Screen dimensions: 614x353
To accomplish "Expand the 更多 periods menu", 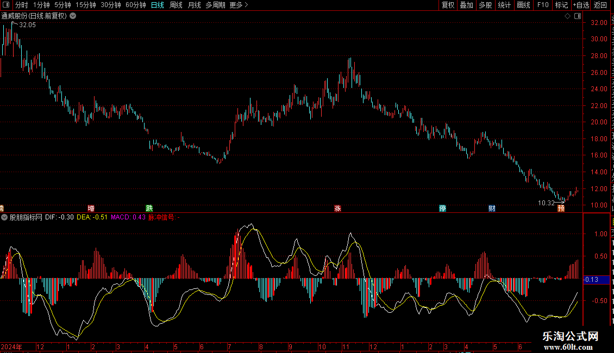I will click(239, 5).
